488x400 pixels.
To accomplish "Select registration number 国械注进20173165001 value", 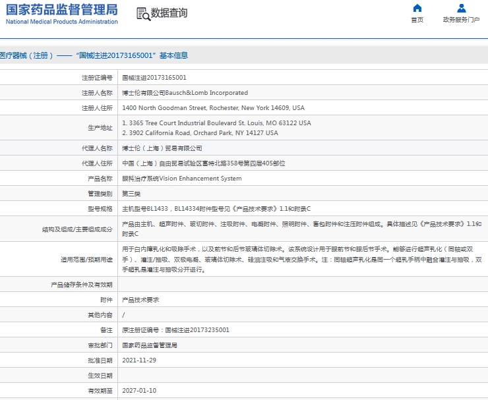I will pyautogui.click(x=154, y=78).
